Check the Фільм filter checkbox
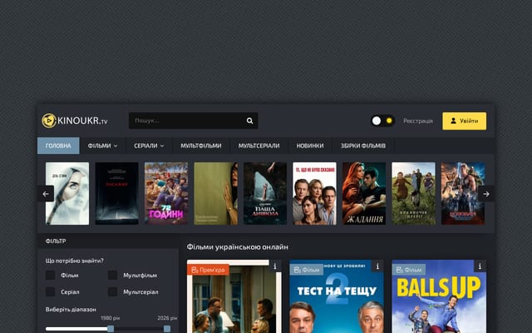This screenshot has width=532, height=333. [x=50, y=276]
